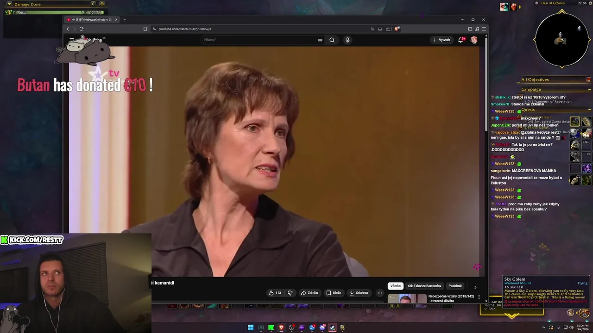
Task: Click Vytvoriť create button
Action: coord(441,40)
